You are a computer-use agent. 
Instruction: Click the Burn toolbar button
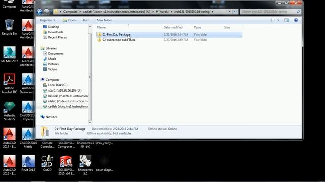click(x=86, y=20)
